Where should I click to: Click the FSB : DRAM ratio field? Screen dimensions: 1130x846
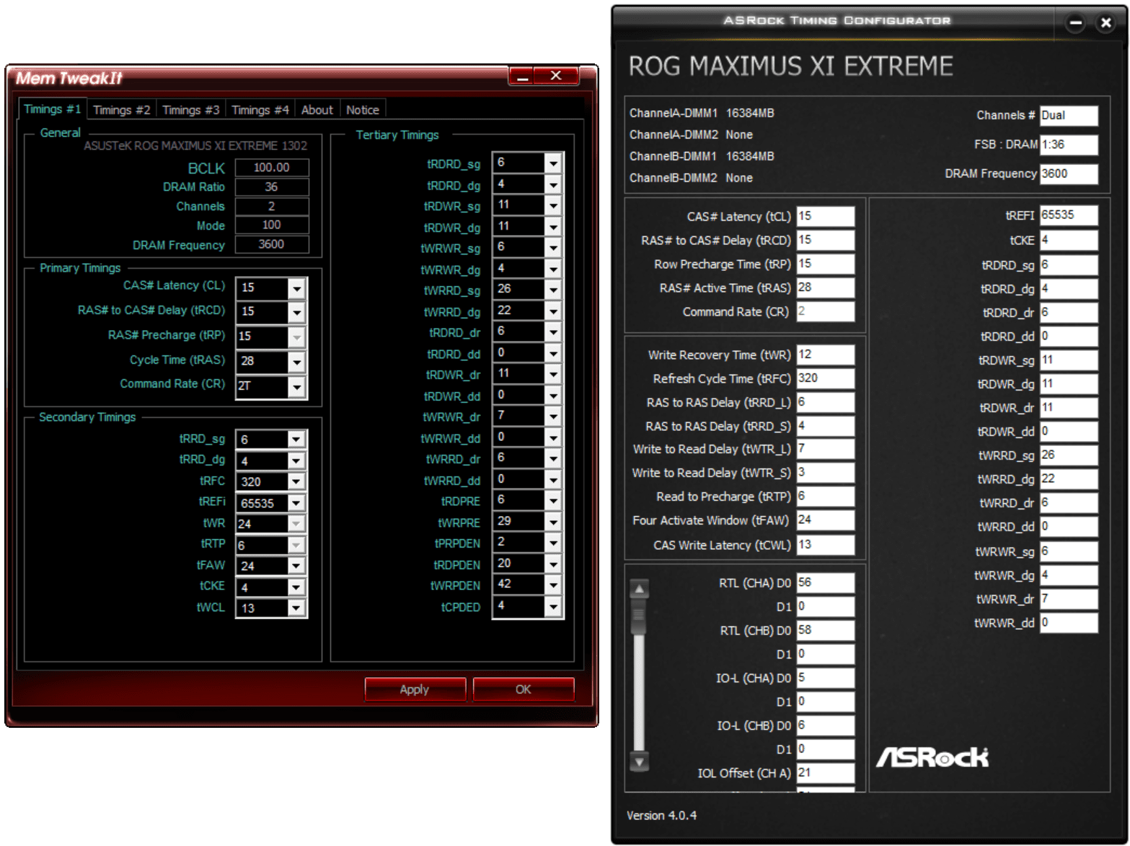[x=1069, y=144]
